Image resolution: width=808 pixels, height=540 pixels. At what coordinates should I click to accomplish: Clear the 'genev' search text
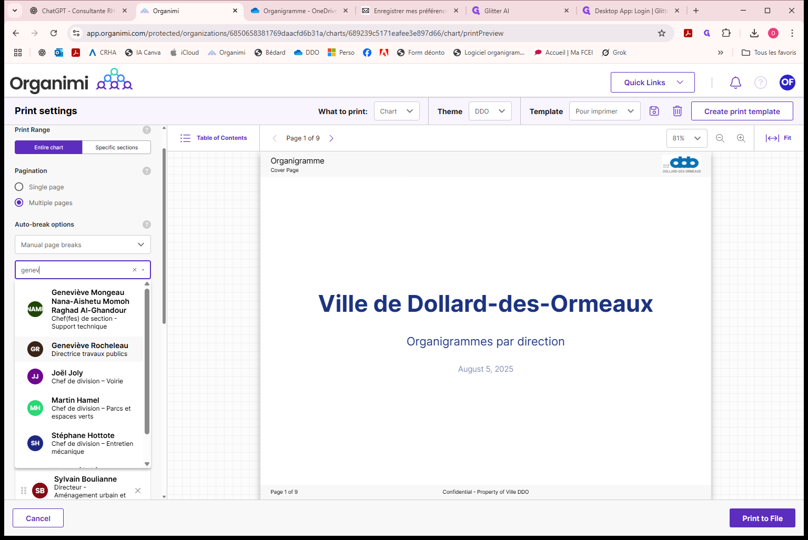[135, 270]
